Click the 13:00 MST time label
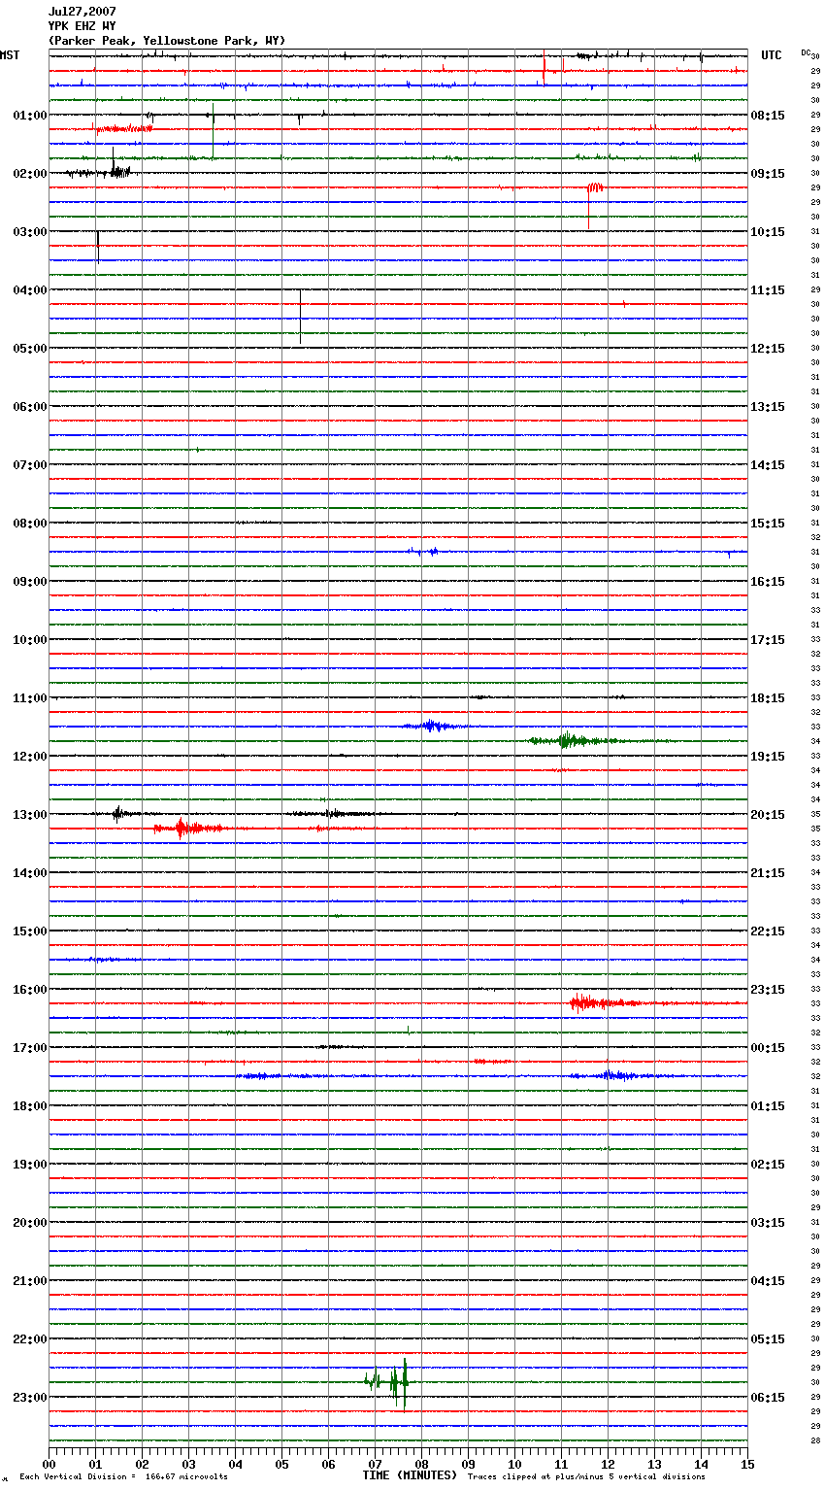This screenshot has width=825, height=1490. (30, 815)
